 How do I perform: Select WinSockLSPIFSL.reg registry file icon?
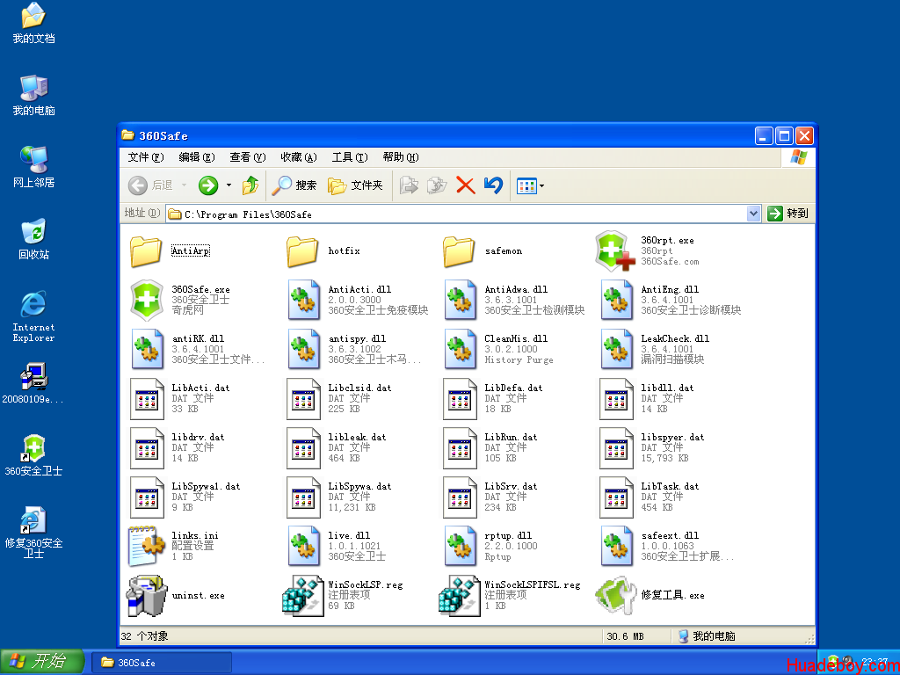[x=459, y=596]
